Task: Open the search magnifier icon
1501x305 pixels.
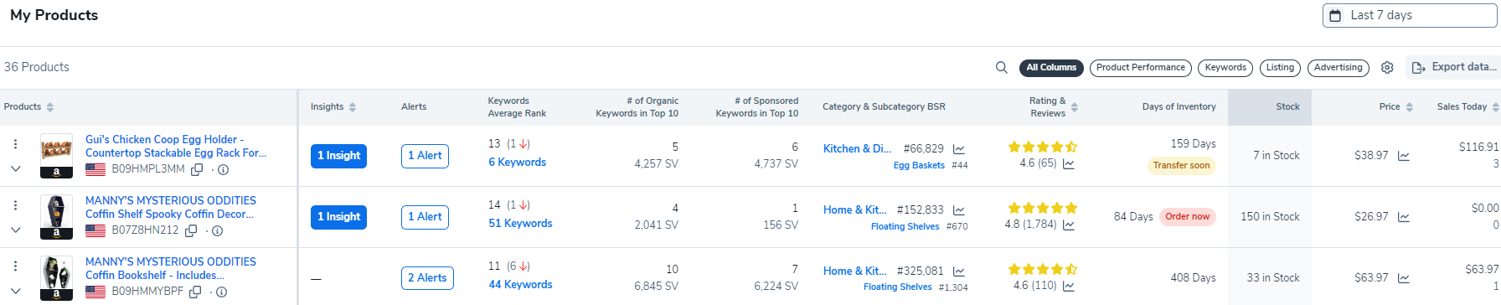Action: pos(1001,68)
